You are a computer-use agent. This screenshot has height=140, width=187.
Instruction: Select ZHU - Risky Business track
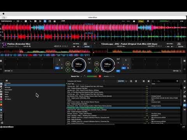[74, 119]
